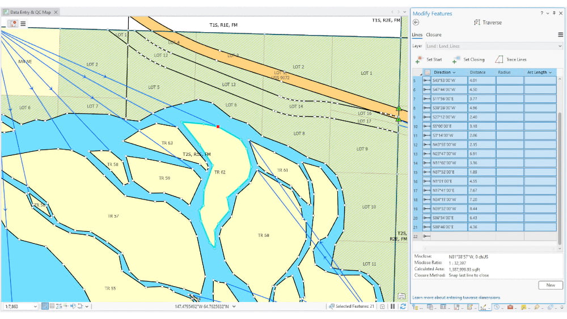The width and height of the screenshot is (567, 319).
Task: Click Distance cell 8.44 in row 19
Action: pyautogui.click(x=481, y=209)
